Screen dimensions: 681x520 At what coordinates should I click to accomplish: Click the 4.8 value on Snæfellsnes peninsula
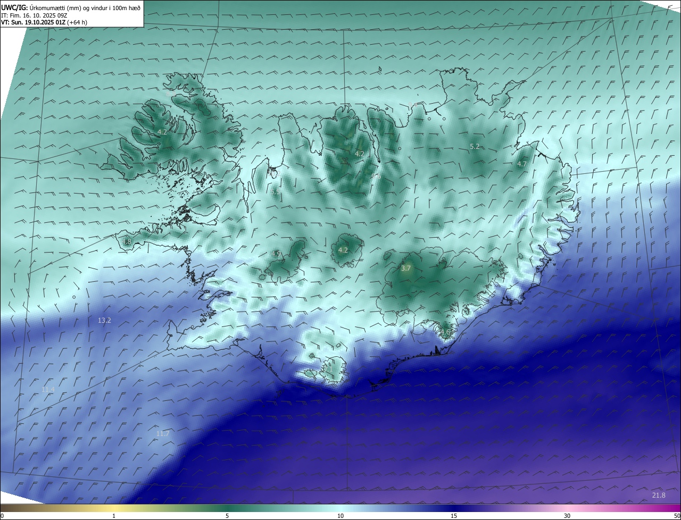127,242
